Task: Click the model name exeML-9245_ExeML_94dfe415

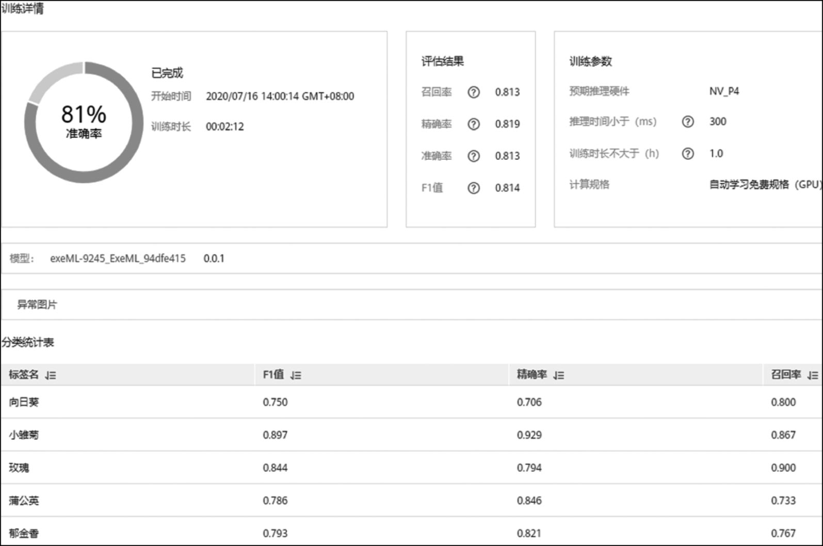Action: [118, 258]
